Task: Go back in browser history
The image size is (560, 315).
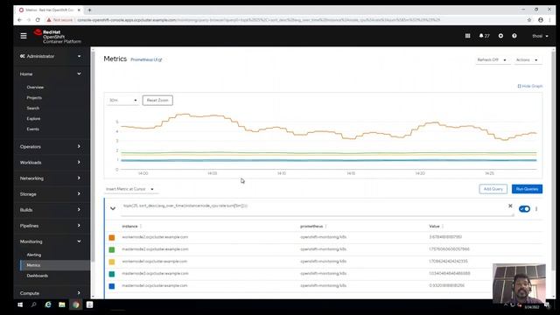Action: click(x=19, y=20)
